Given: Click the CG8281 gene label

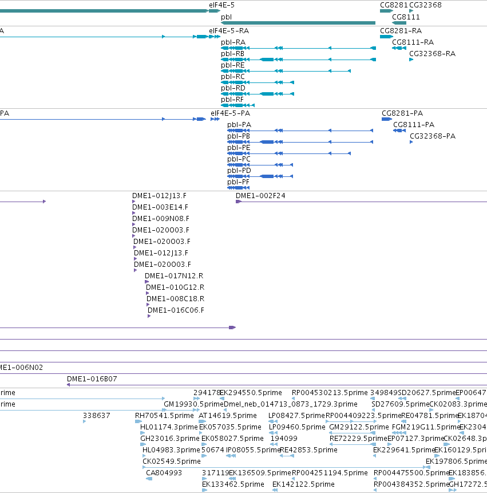Looking at the screenshot, I should click(394, 5).
